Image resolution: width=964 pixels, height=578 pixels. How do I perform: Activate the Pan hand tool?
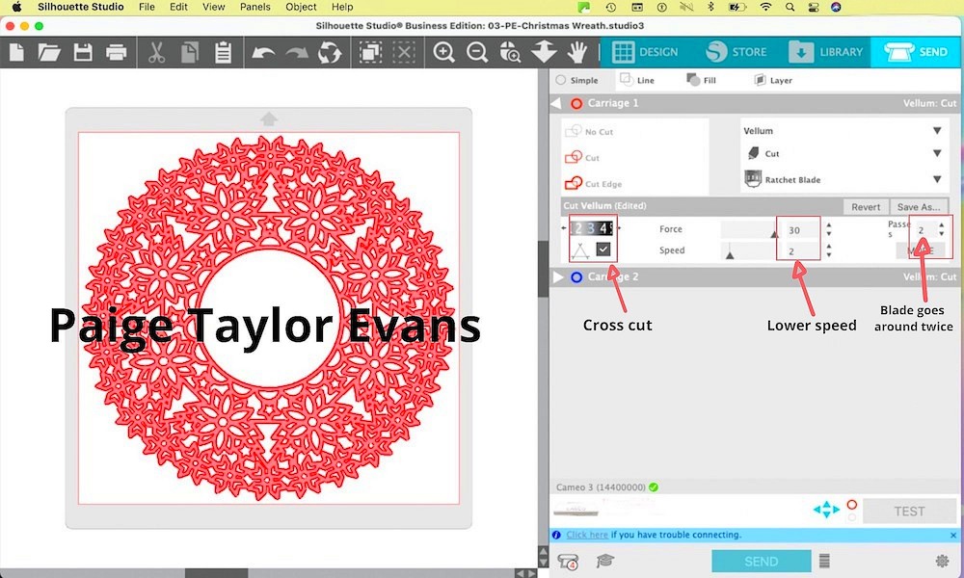pyautogui.click(x=578, y=52)
